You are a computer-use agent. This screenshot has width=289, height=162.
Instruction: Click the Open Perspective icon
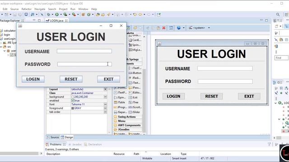(286, 14)
